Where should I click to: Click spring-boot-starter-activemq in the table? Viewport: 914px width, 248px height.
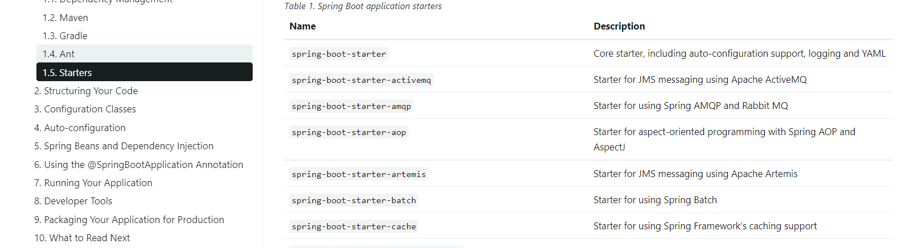[361, 80]
